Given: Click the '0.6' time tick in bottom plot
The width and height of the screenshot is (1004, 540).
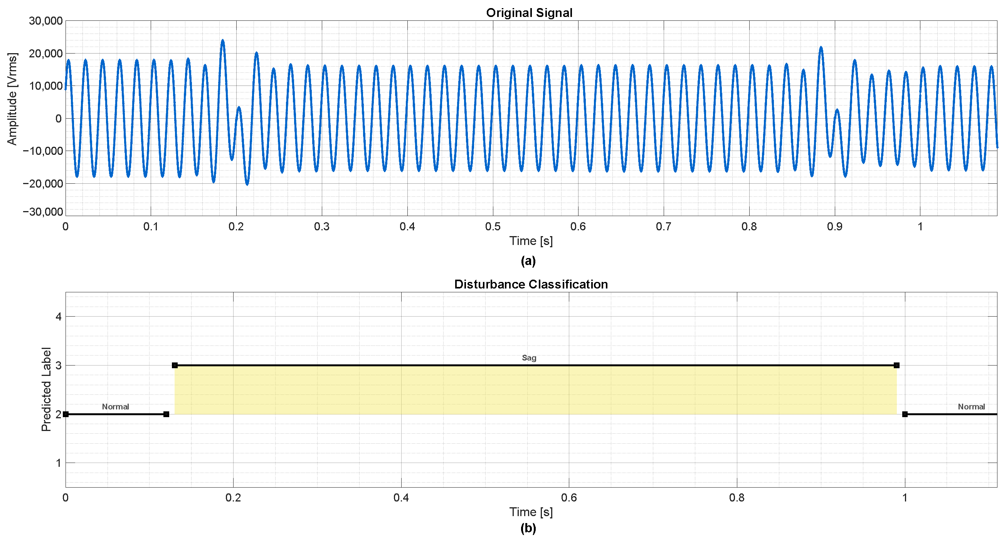Looking at the screenshot, I should (568, 498).
